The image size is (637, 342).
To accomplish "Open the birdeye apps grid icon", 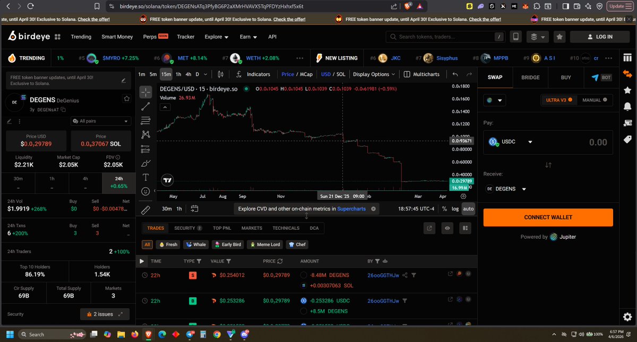I will tap(58, 37).
